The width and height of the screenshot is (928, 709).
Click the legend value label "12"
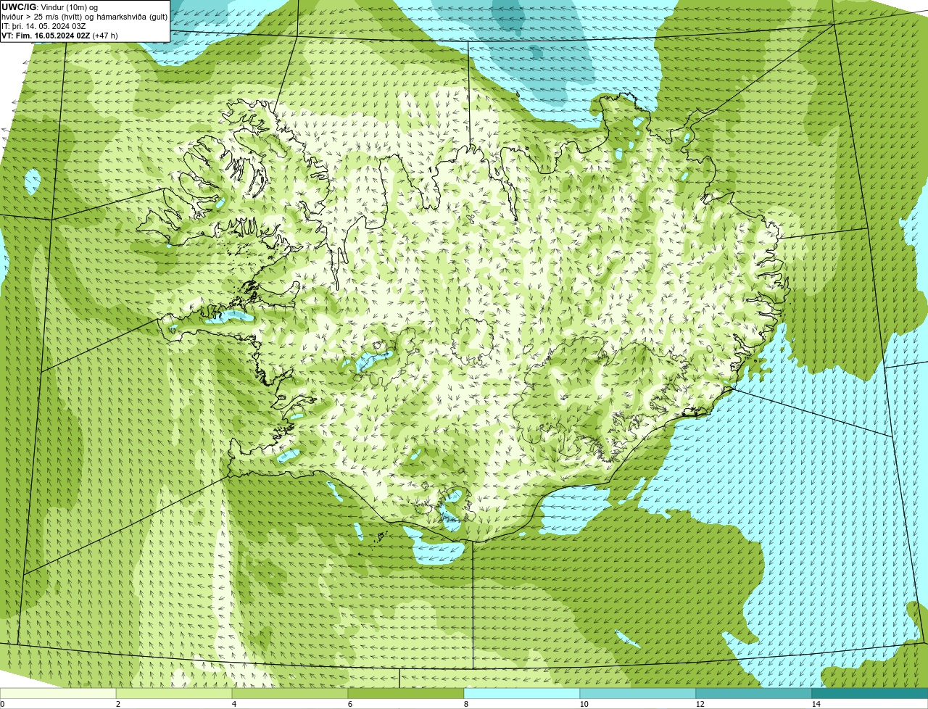point(700,704)
